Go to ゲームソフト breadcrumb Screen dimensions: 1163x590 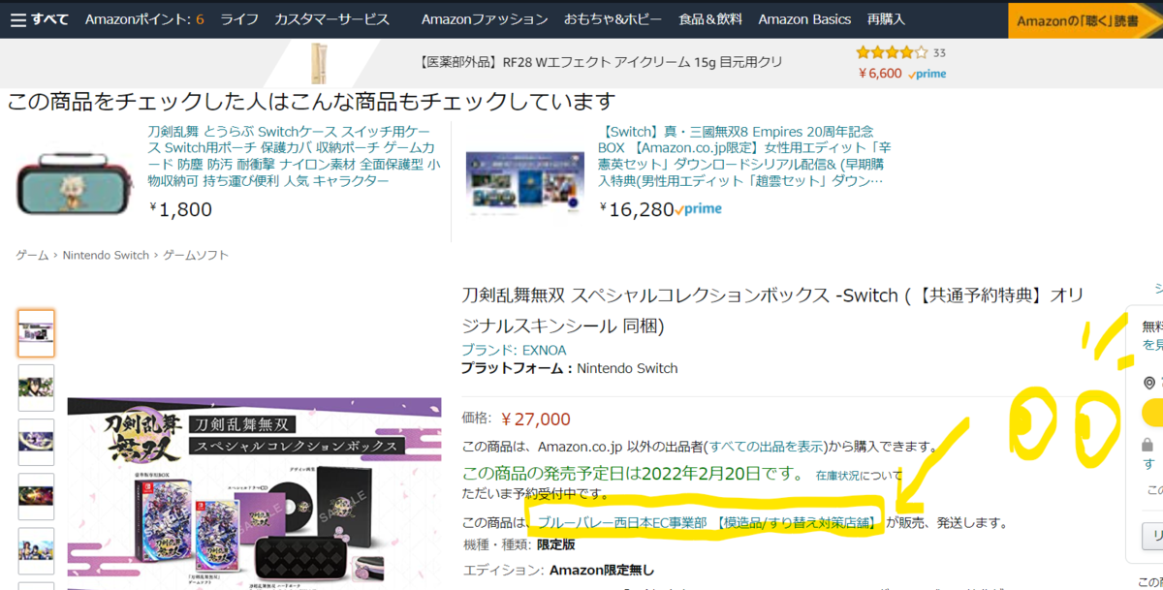click(x=196, y=255)
